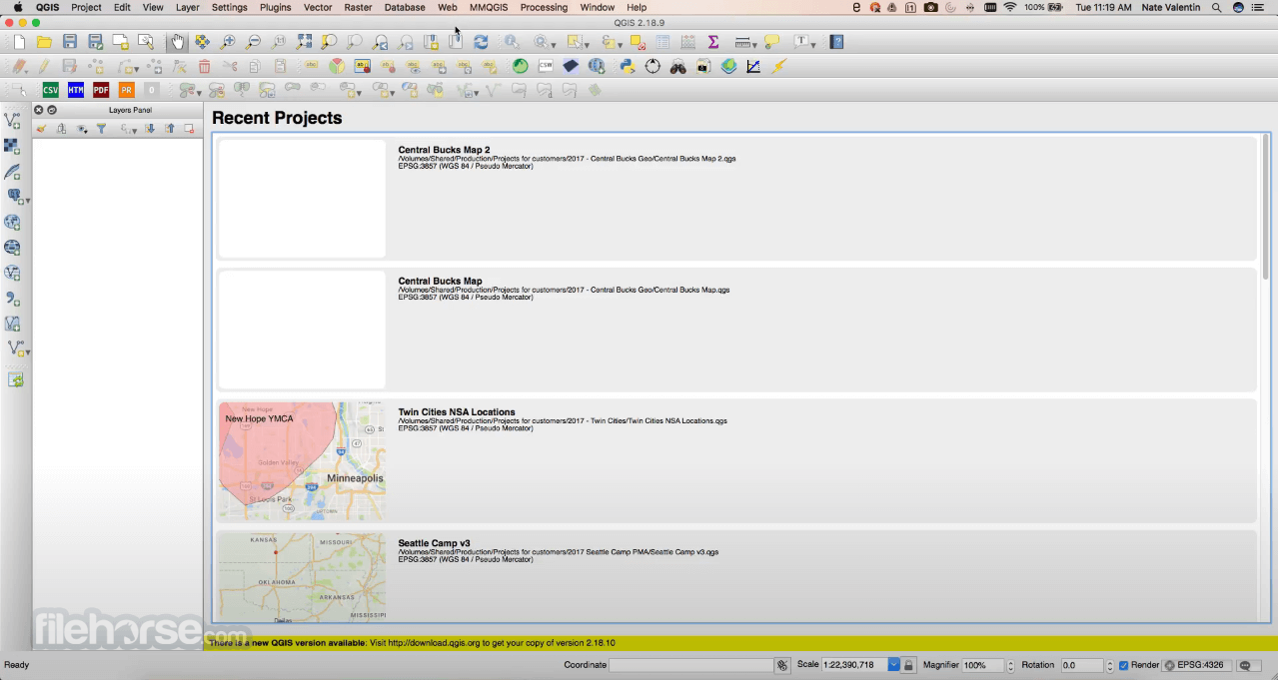This screenshot has width=1278, height=680.
Task: Open the Apple menu
Action: point(17,7)
